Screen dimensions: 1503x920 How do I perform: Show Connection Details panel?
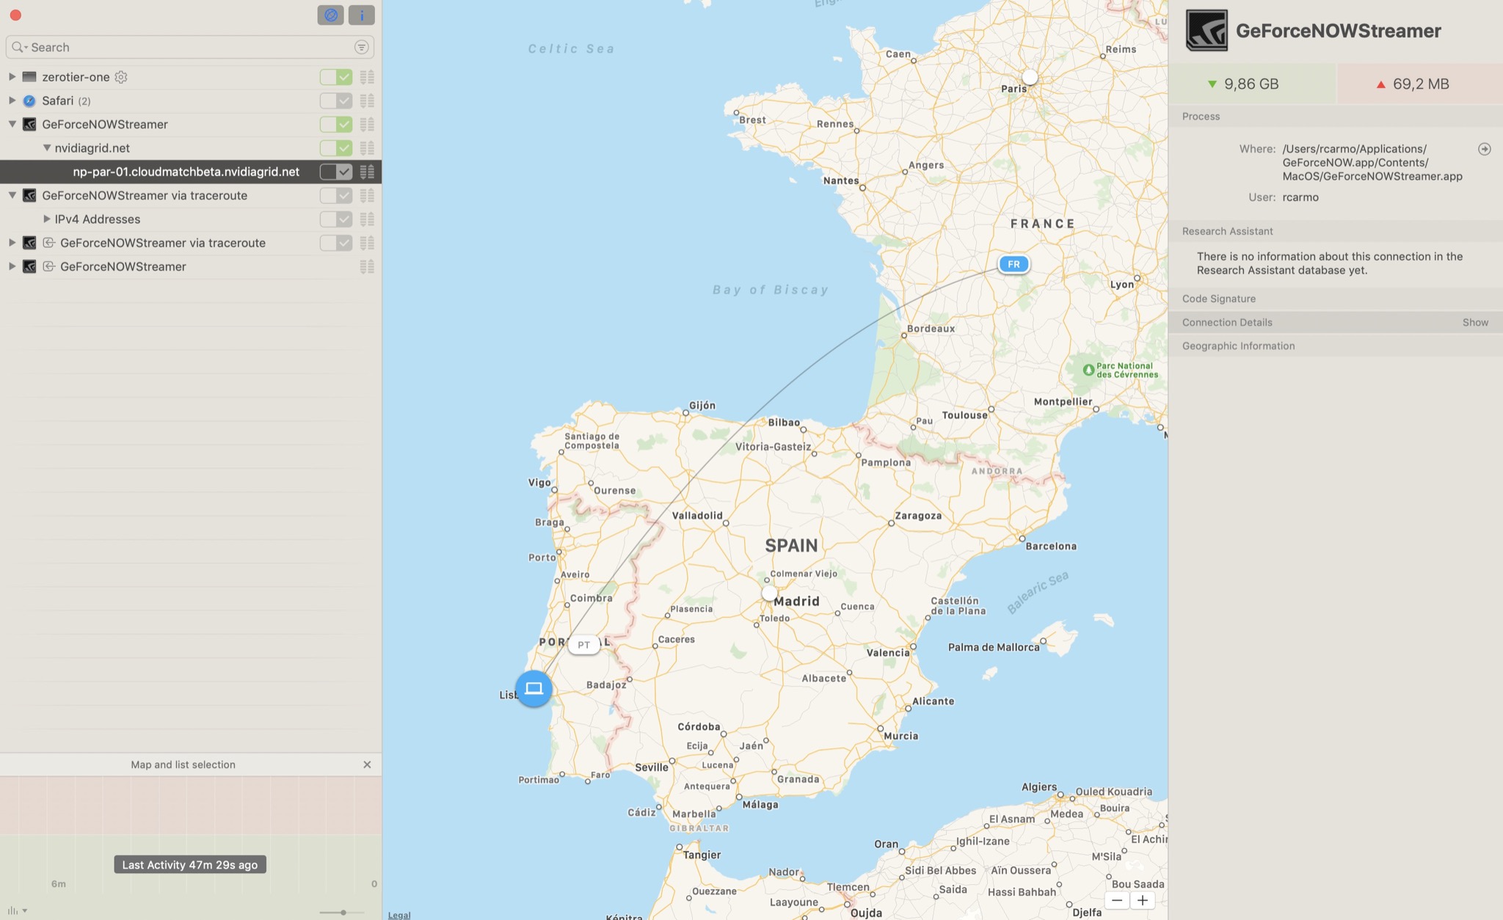point(1475,322)
